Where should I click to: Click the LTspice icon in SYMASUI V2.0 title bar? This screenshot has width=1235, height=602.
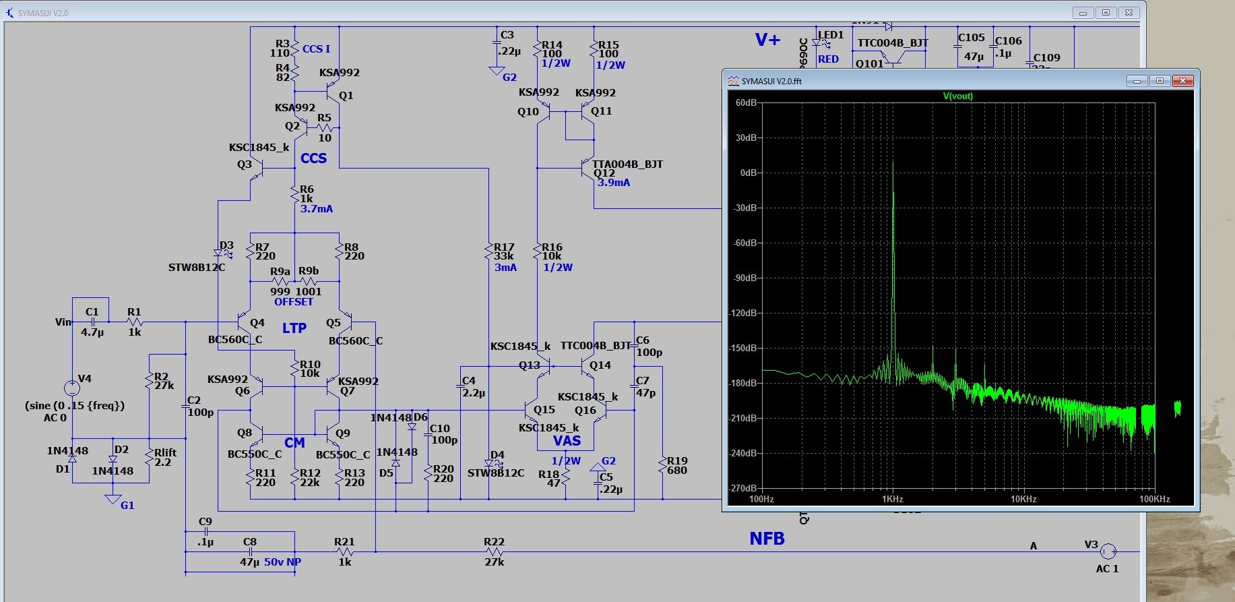tap(9, 13)
